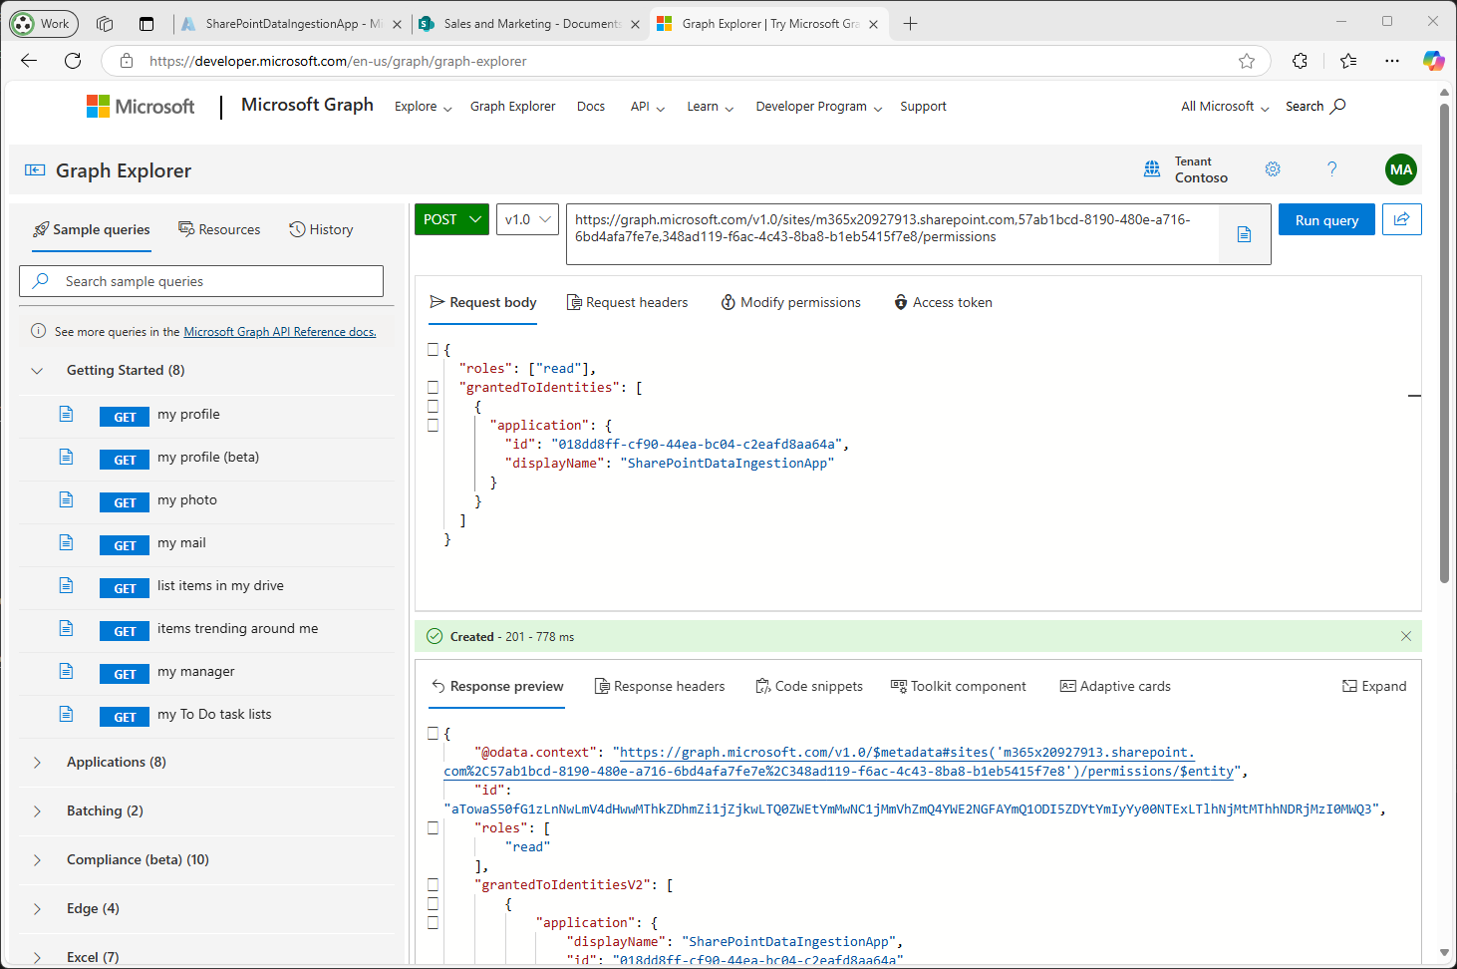The height and width of the screenshot is (969, 1457).
Task: Click the document icon for my manager
Action: 66,671
